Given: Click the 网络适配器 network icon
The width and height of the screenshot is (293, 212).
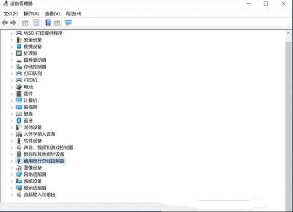Looking at the screenshot, I should click(x=19, y=175).
